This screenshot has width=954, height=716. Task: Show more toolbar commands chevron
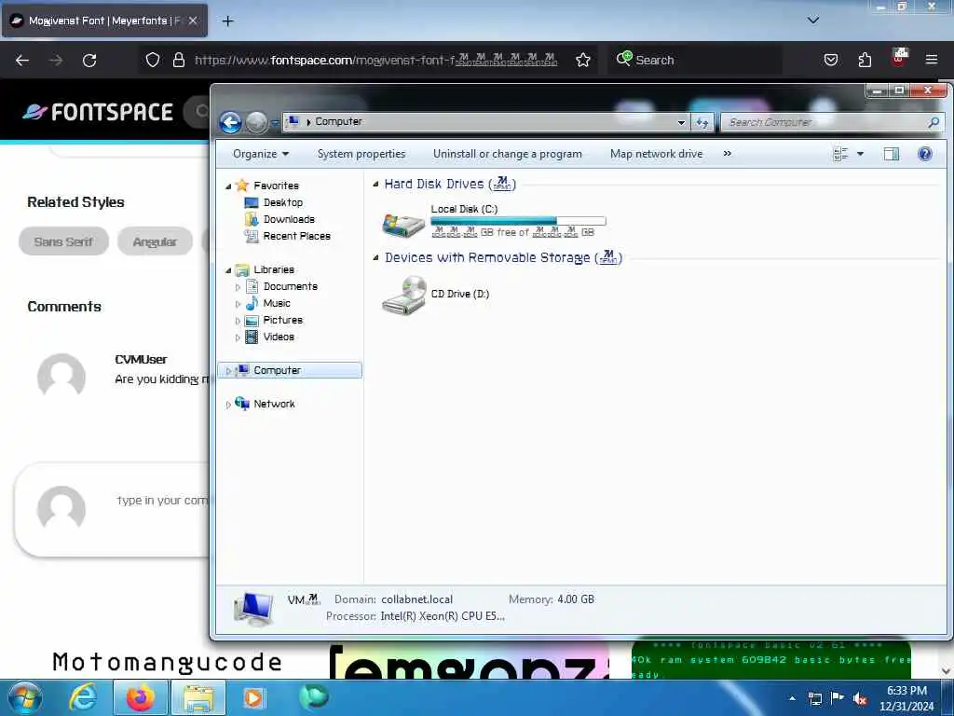727,154
